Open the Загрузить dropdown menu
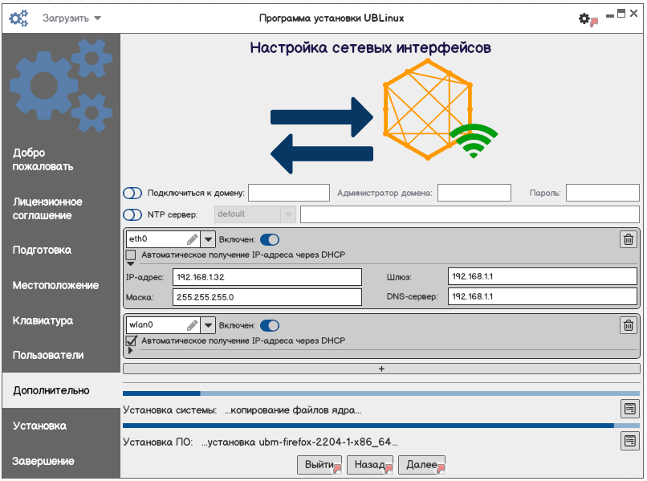The width and height of the screenshot is (647, 481). point(71,18)
